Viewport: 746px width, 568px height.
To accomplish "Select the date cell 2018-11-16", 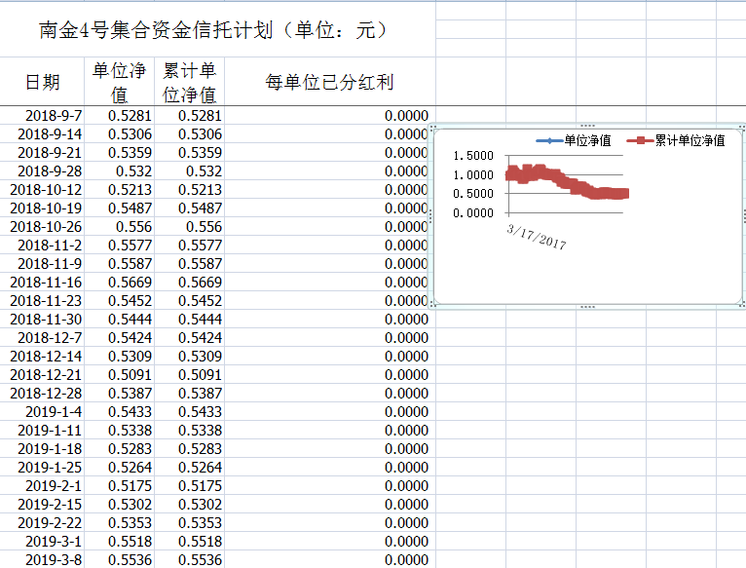I will click(x=42, y=282).
